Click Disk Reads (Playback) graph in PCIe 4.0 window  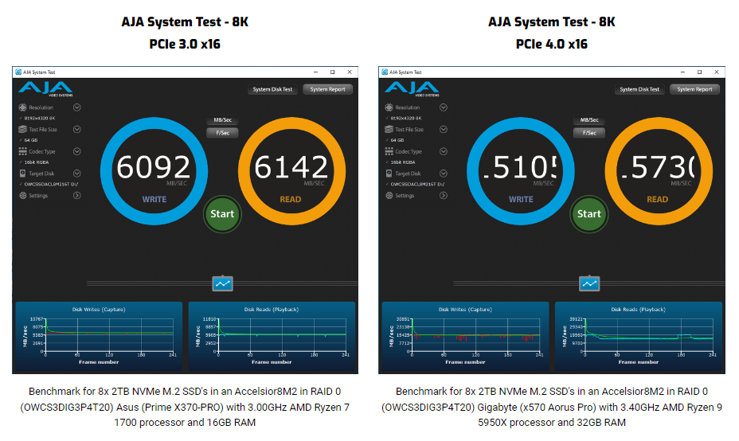point(639,337)
